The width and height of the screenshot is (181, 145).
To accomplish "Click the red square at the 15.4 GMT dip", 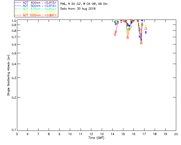I will pos(128,38).
